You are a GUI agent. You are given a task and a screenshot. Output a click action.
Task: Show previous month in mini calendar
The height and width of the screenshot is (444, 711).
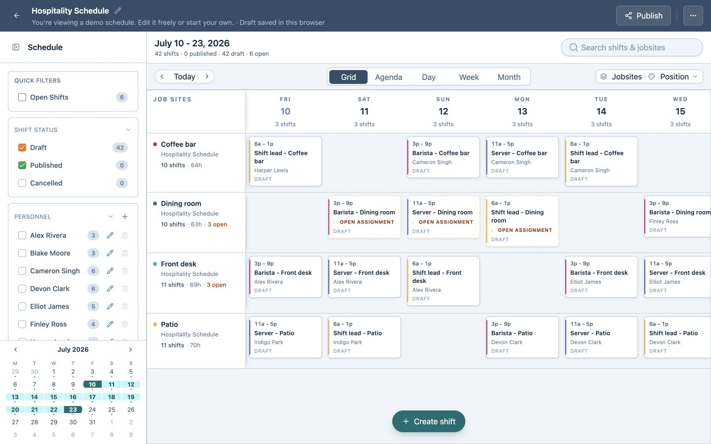[15, 349]
